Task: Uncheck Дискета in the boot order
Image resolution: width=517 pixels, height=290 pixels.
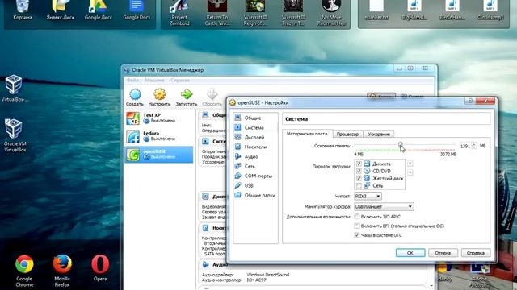Action: pyautogui.click(x=359, y=164)
